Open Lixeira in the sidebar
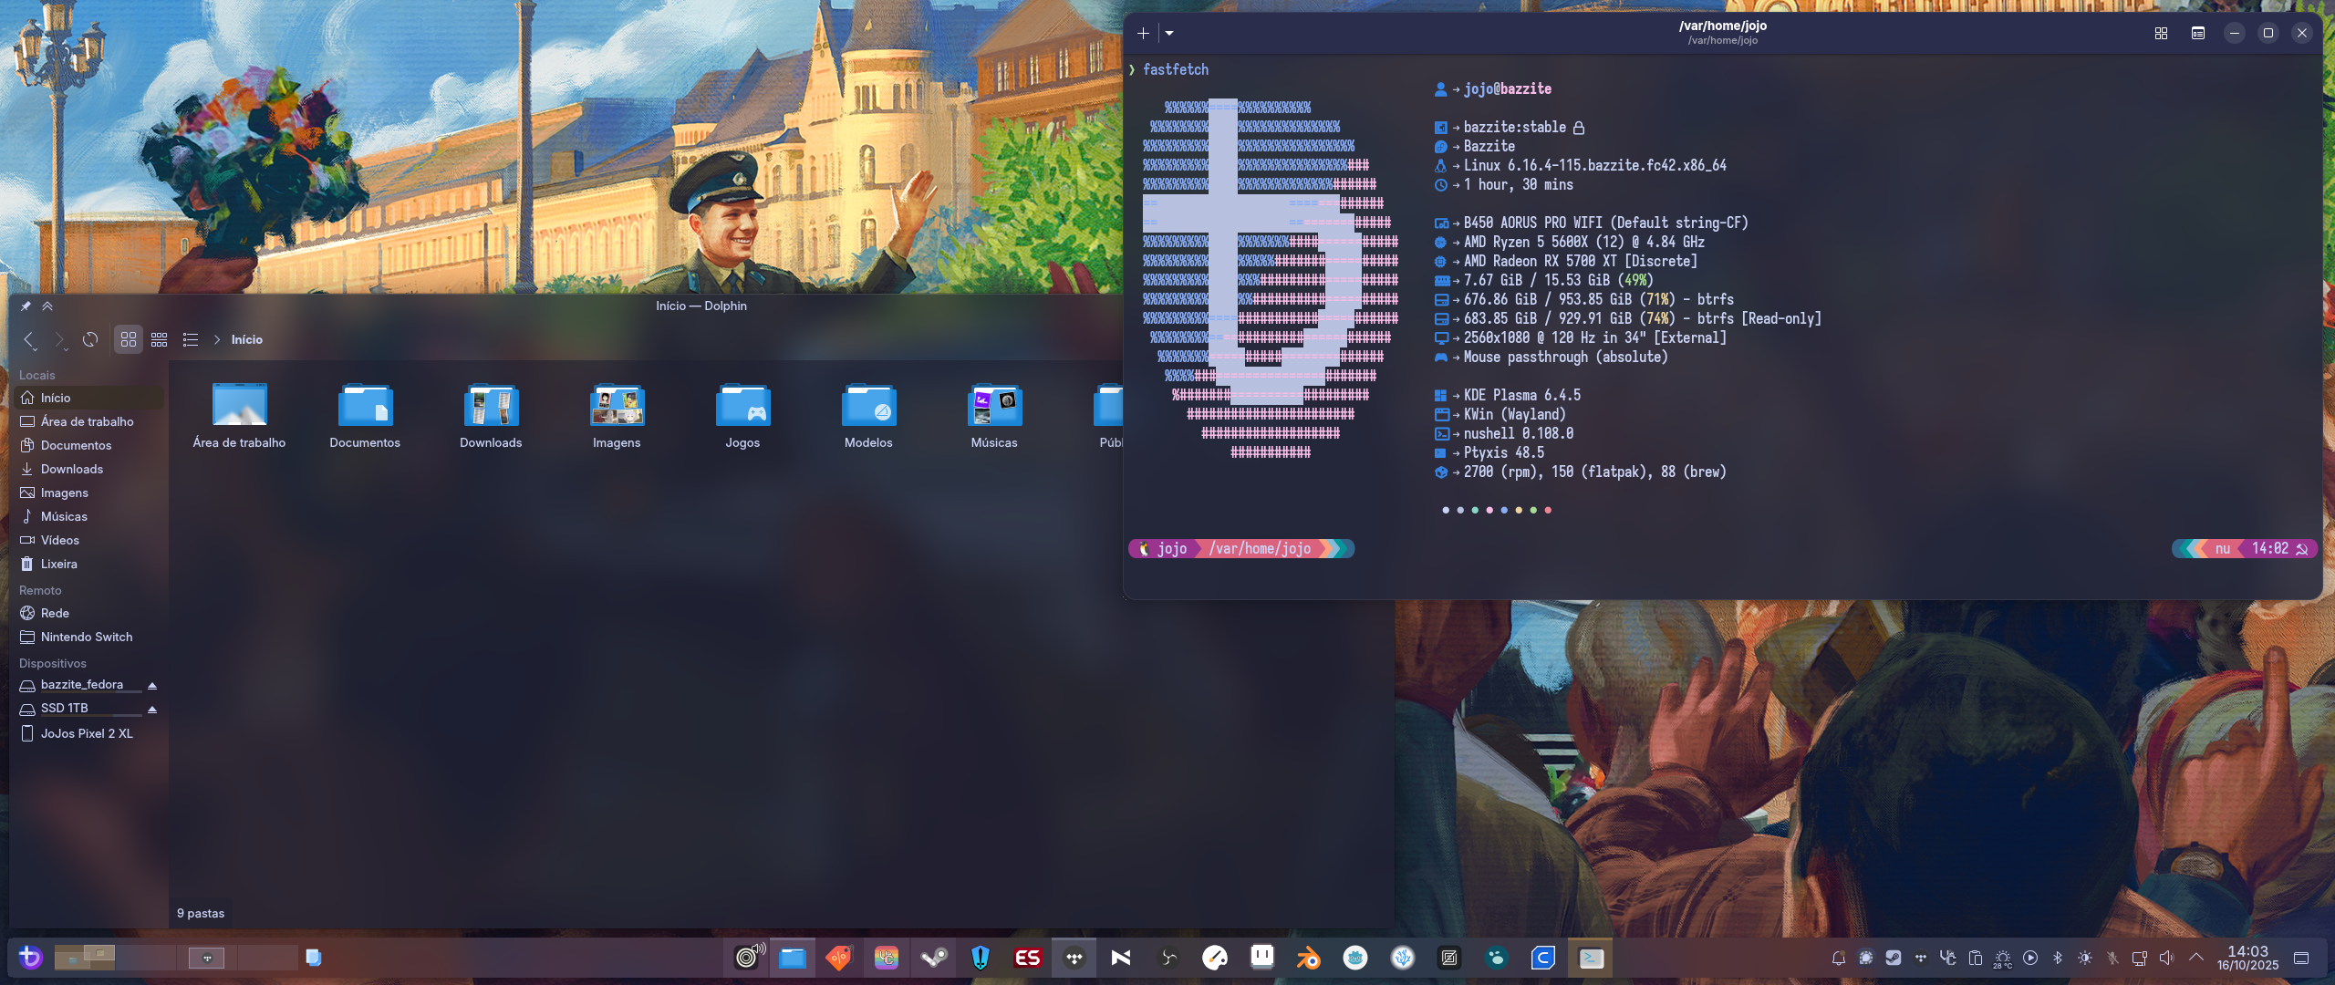The width and height of the screenshot is (2335, 985). pos(58,564)
